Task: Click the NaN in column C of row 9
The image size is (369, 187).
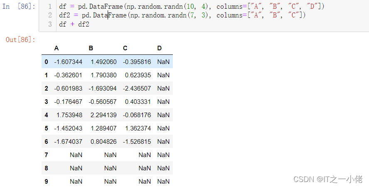Action: [x=145, y=181]
